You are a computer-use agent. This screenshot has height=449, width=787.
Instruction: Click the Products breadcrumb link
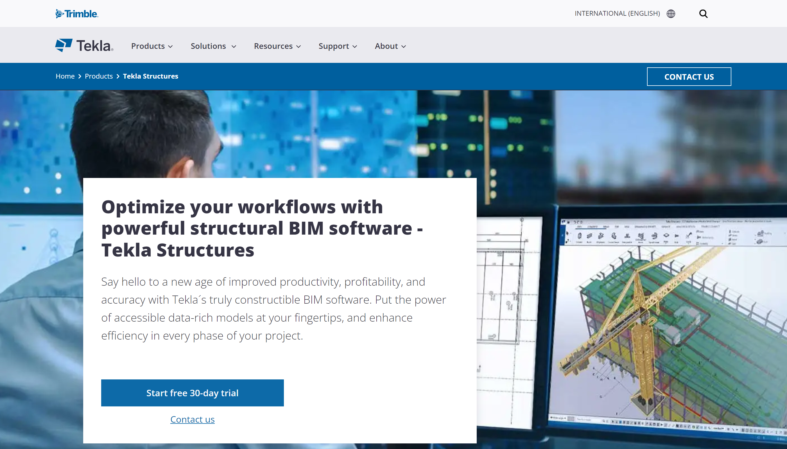pos(99,76)
